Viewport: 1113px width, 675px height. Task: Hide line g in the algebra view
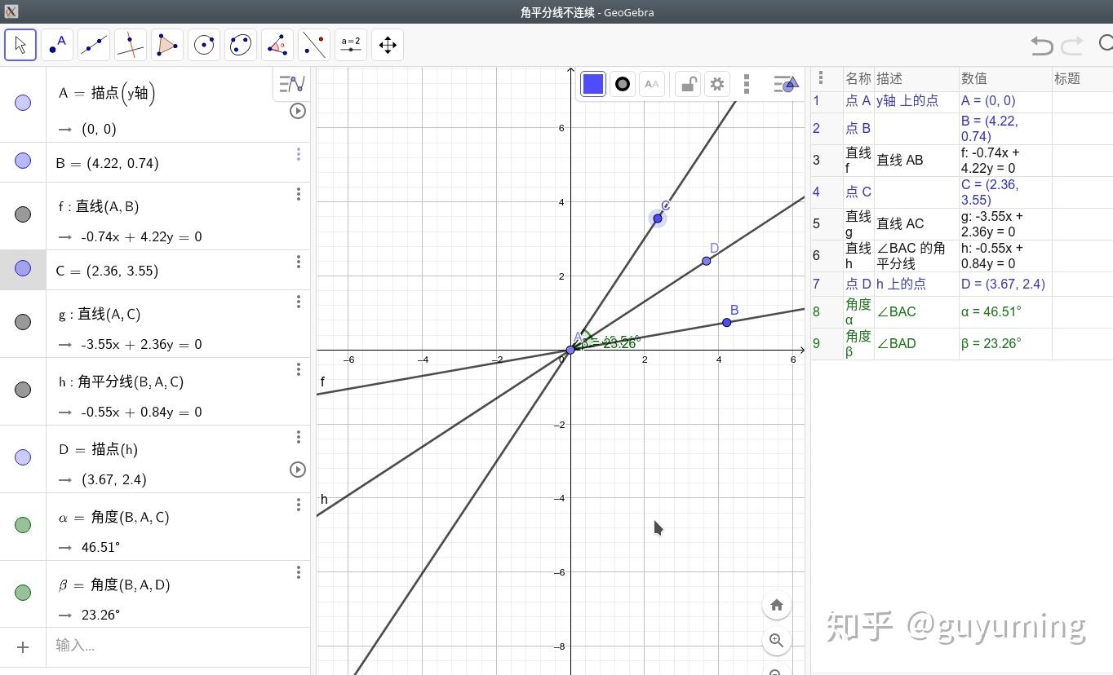(x=23, y=322)
